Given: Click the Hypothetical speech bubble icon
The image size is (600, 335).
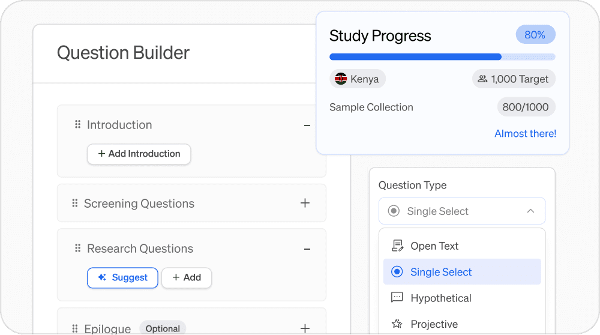Looking at the screenshot, I should (x=397, y=298).
